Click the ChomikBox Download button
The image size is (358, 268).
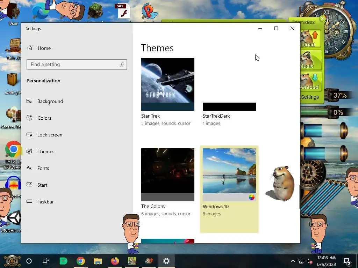tap(311, 81)
